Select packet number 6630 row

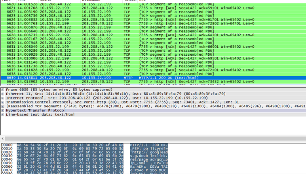tap(153, 43)
